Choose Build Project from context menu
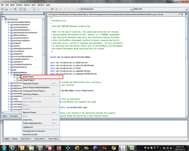Viewport: 189px width, 151px height. [x=41, y=77]
